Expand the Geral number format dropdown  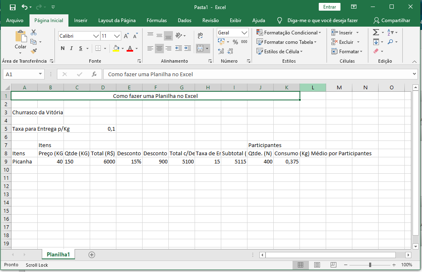click(245, 33)
